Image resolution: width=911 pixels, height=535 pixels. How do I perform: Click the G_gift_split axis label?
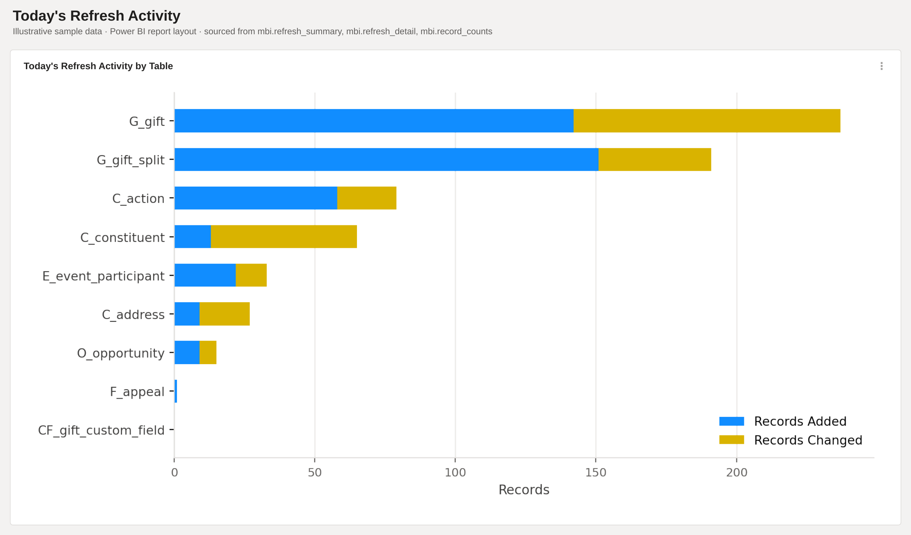click(x=130, y=160)
